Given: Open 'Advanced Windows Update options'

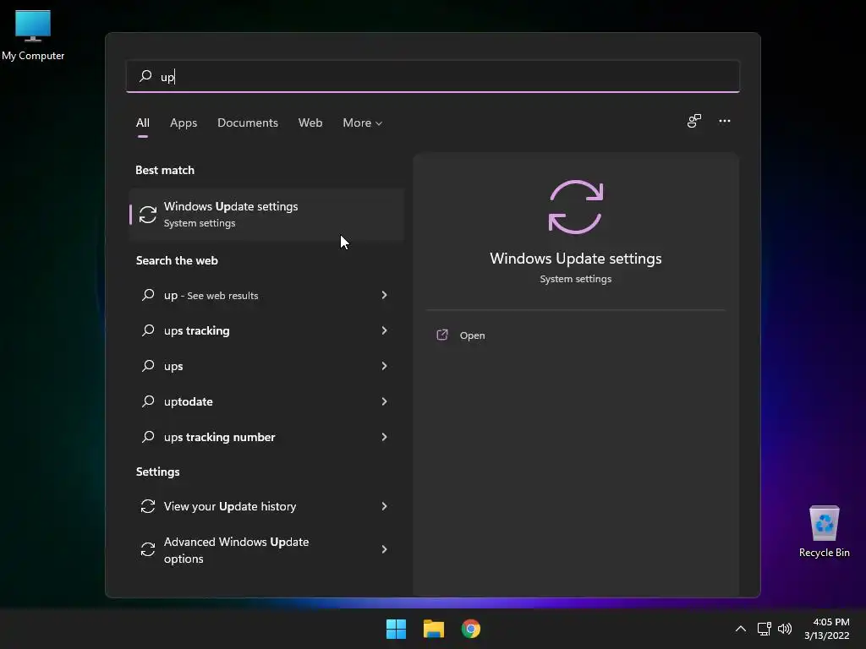Looking at the screenshot, I should pyautogui.click(x=266, y=549).
